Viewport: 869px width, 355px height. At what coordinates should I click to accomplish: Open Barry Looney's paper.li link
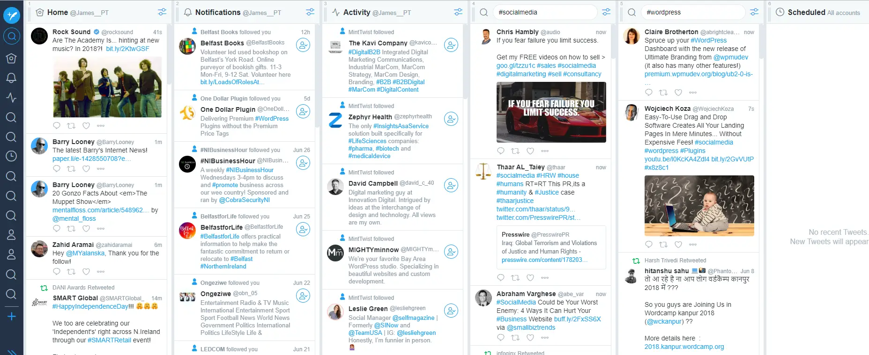coord(91,159)
